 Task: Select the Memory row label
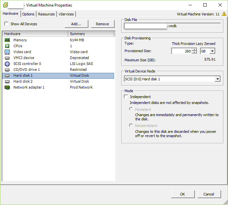coord(20,40)
